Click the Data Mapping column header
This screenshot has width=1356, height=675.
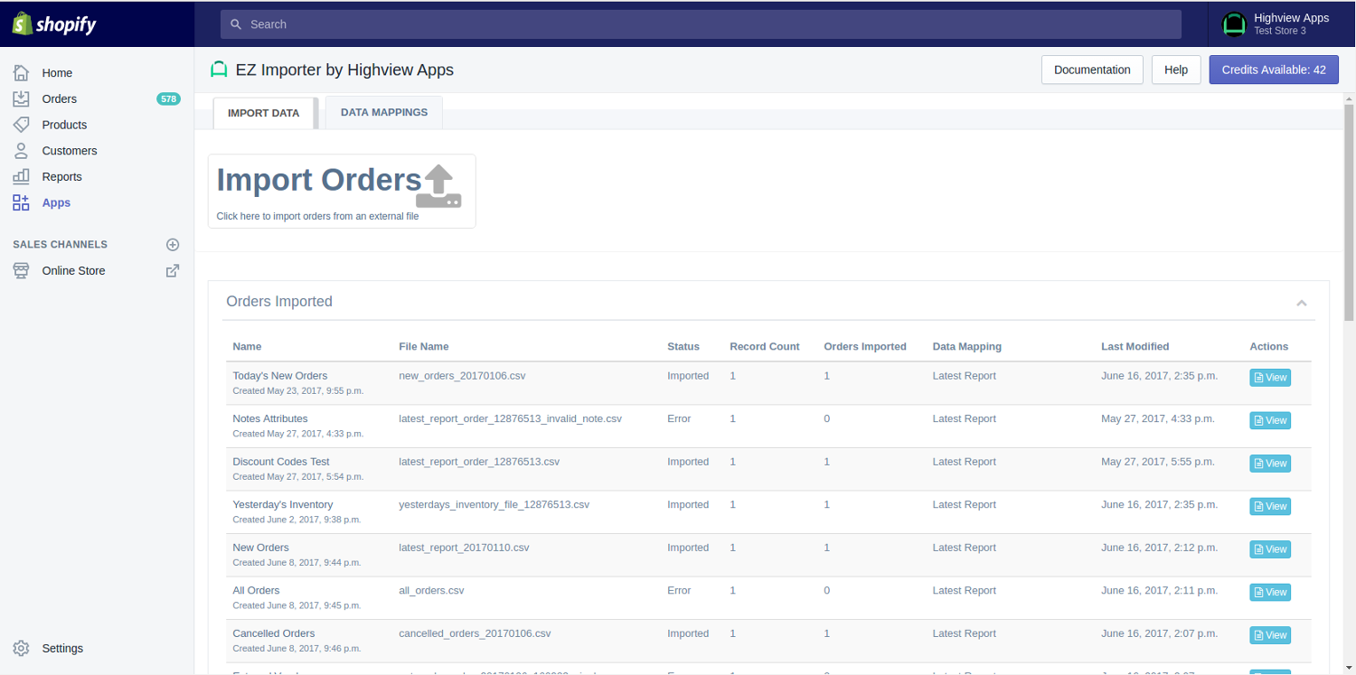pos(967,346)
